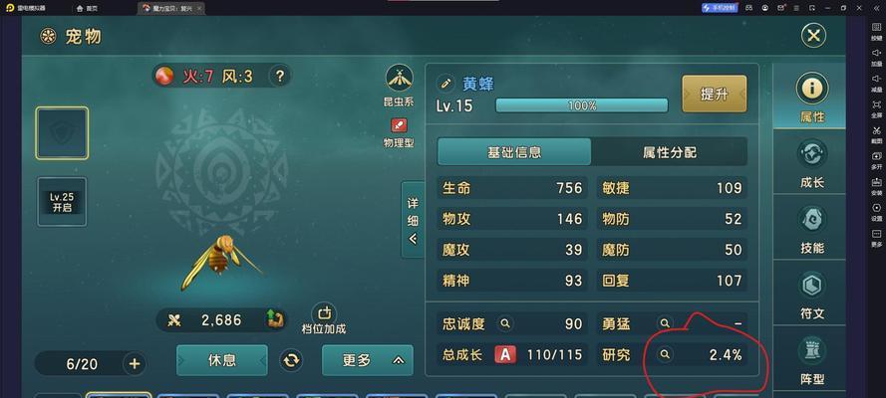
Task: Open the 符文 rune icon
Action: click(x=812, y=286)
